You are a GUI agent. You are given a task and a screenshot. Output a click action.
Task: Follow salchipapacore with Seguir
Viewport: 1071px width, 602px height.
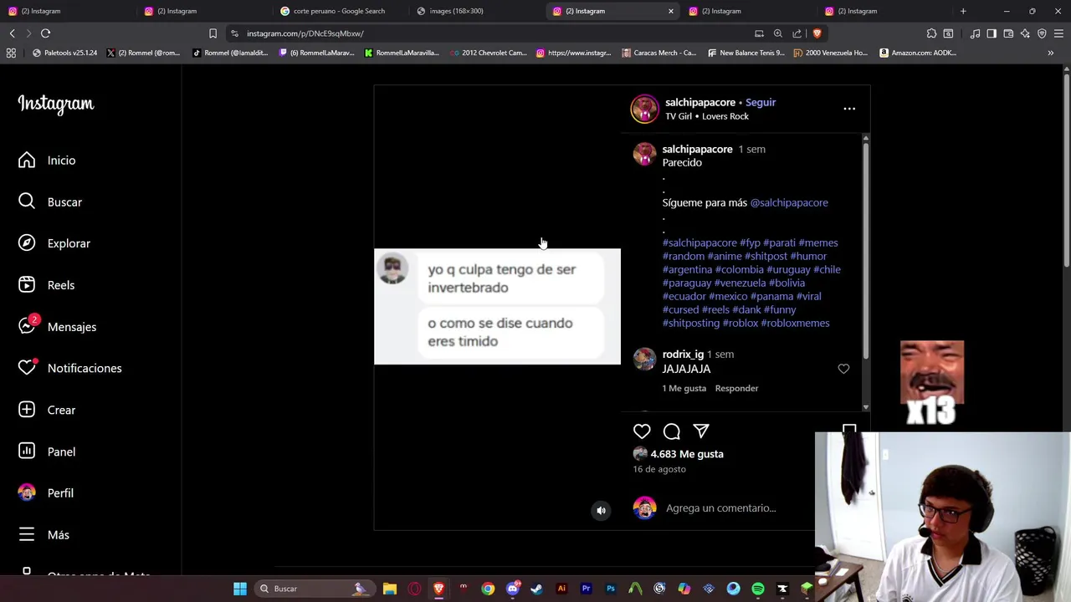(761, 102)
